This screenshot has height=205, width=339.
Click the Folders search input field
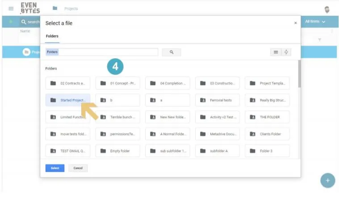coord(102,52)
